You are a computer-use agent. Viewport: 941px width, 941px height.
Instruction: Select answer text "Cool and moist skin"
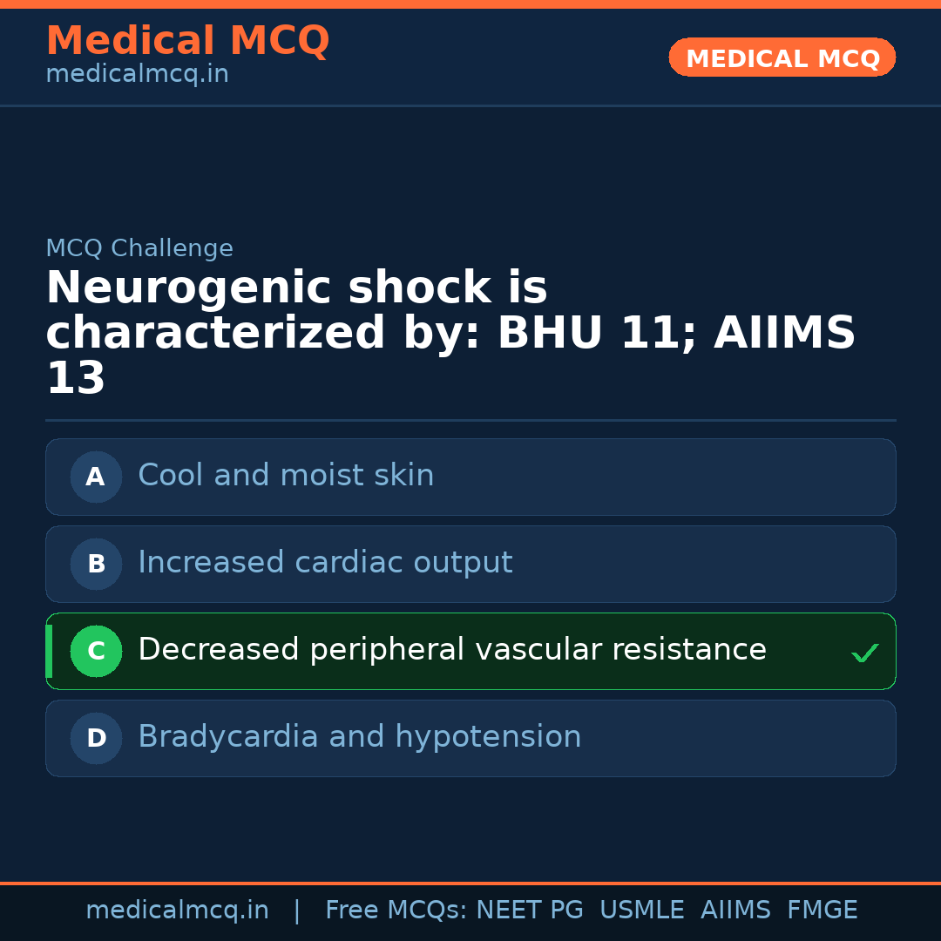(286, 476)
